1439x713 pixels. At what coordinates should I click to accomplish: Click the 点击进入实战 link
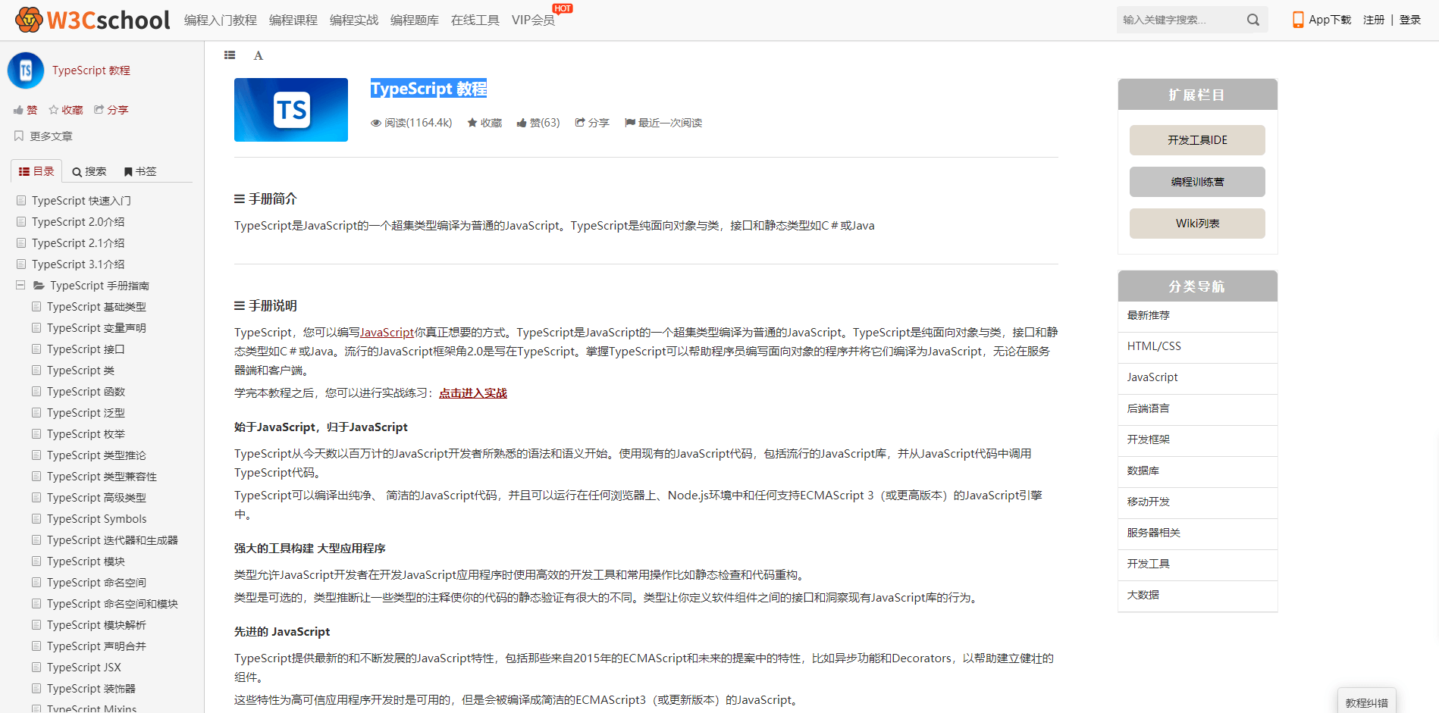(473, 392)
